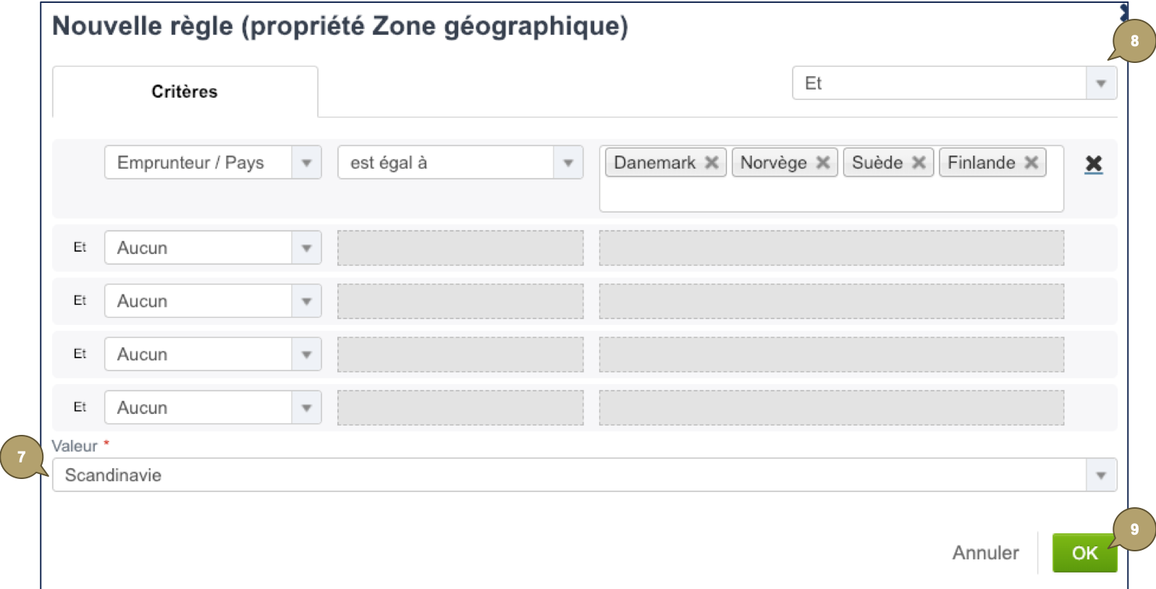1156x589 pixels.
Task: Close the Nouvelle règle dialog
Action: (x=1125, y=10)
